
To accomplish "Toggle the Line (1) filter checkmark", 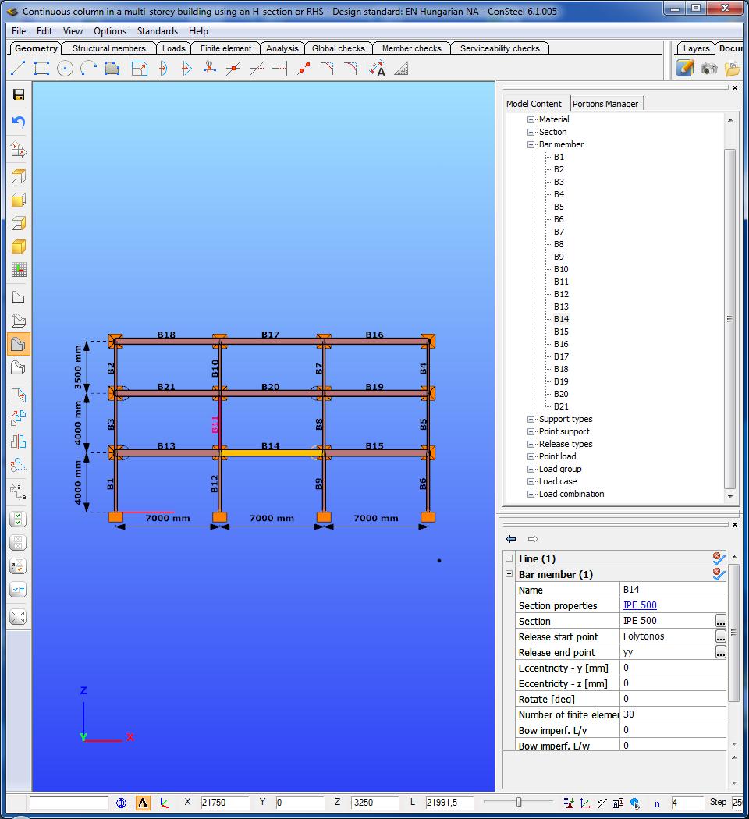I will pyautogui.click(x=719, y=558).
